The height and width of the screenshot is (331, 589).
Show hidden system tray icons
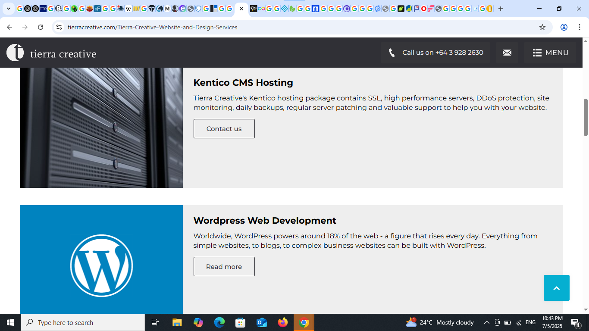[x=486, y=322]
